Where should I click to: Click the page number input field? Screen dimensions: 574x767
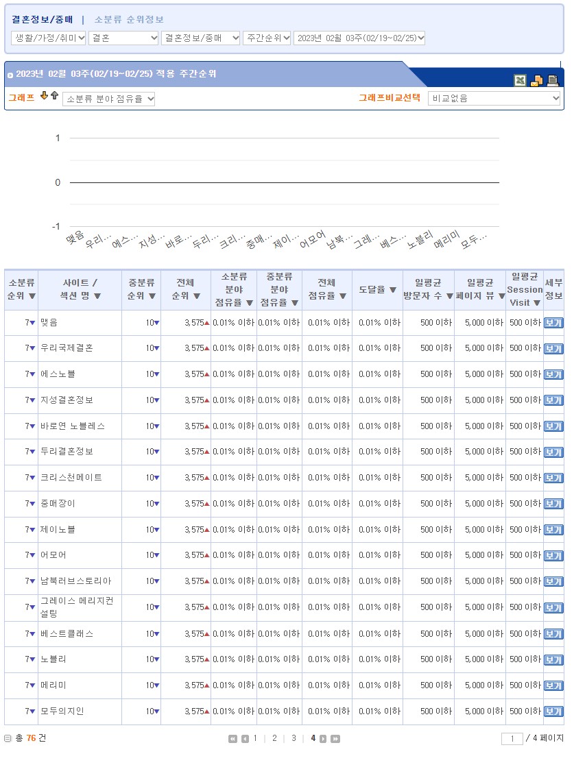coord(512,739)
